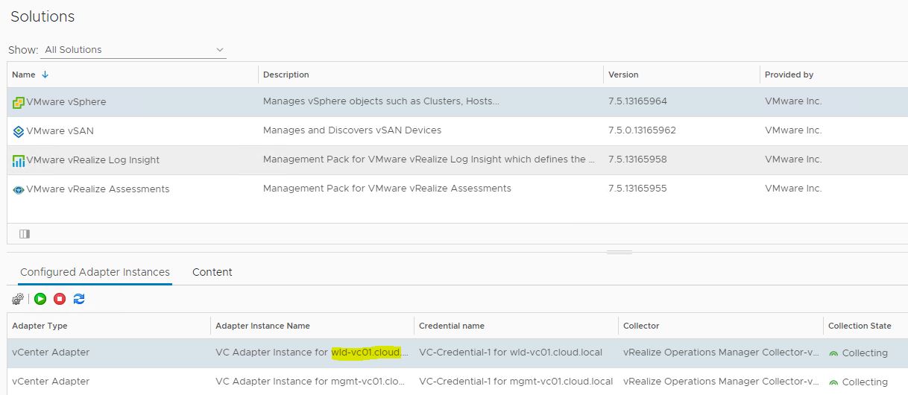Screen dimensions: 908x395
Task: Stop collecting with the red stop icon
Action: point(60,299)
